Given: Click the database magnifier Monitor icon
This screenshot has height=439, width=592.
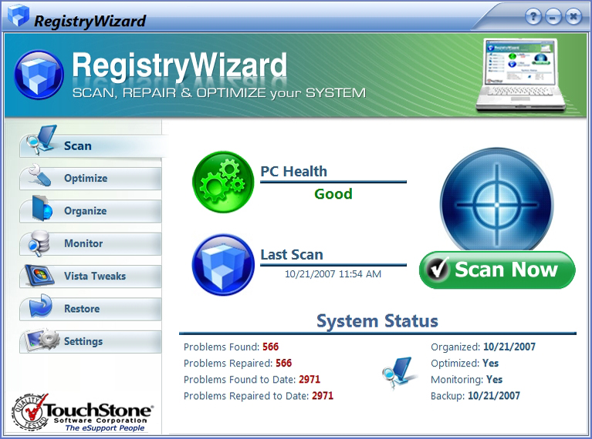Looking at the screenshot, I should 39,243.
